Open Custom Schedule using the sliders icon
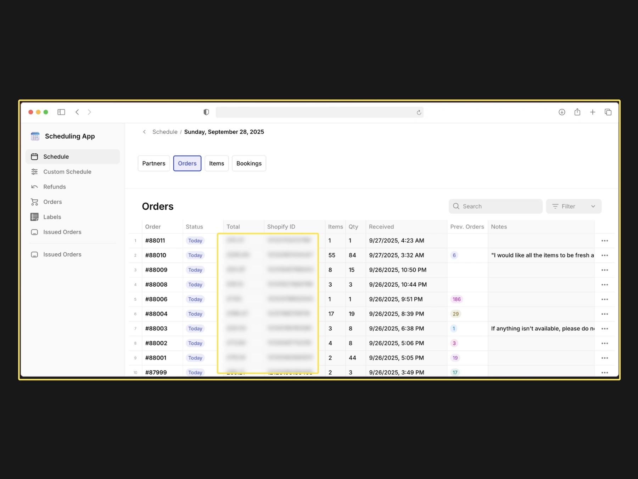638x479 pixels. click(x=34, y=172)
